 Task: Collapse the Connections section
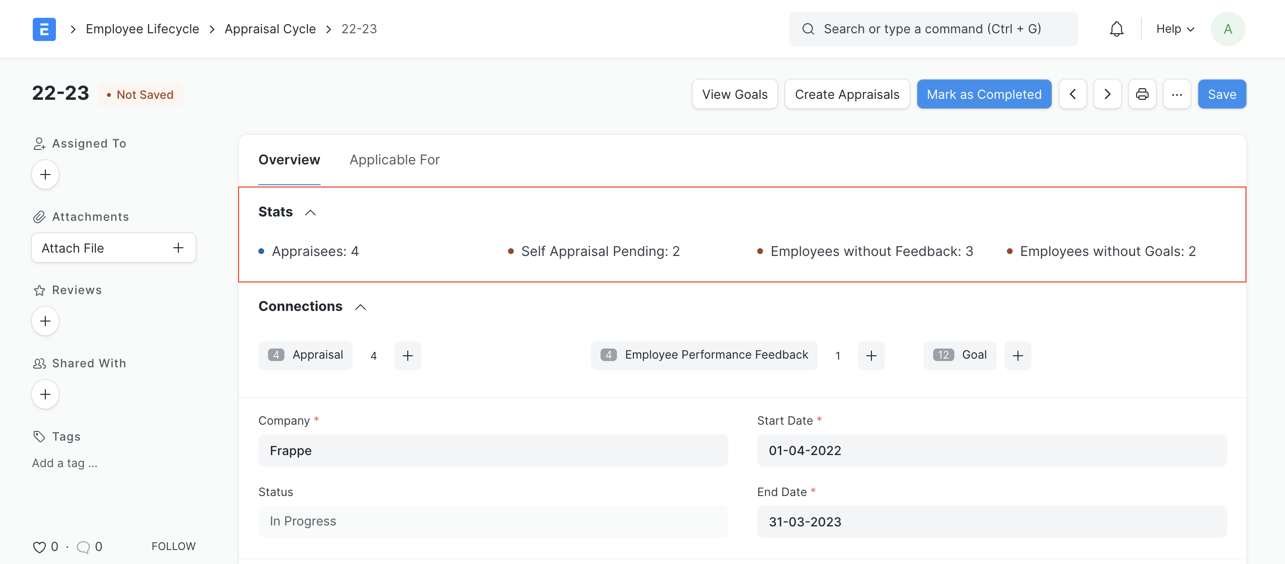[x=360, y=307]
